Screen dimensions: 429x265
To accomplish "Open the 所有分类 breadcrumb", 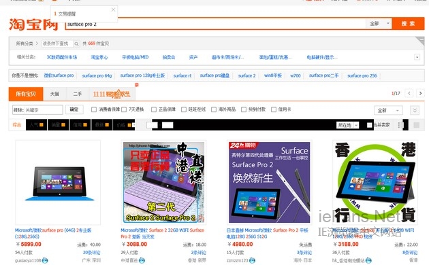I will pyautogui.click(x=24, y=43).
